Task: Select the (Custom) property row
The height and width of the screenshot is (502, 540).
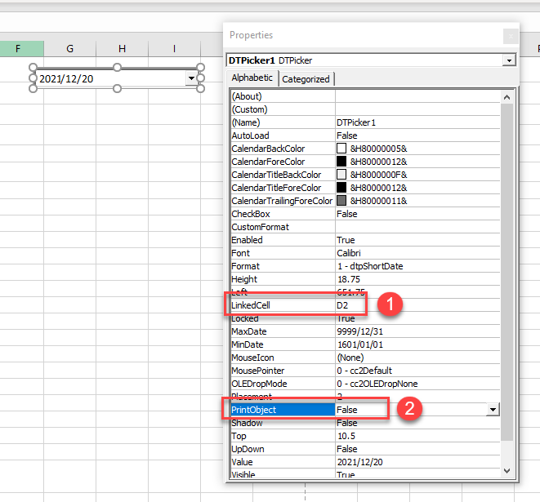Action: click(282, 109)
